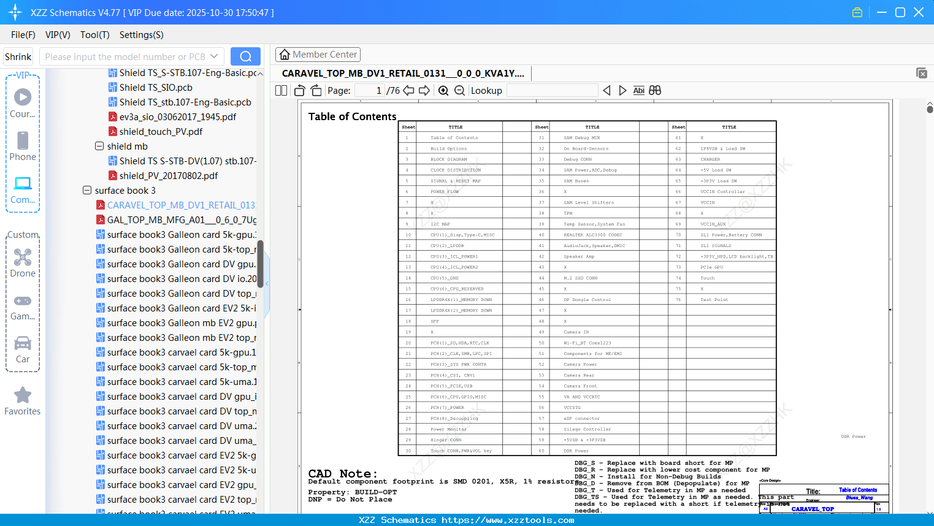
Task: Open the xzztools.com website link
Action: [508, 520]
